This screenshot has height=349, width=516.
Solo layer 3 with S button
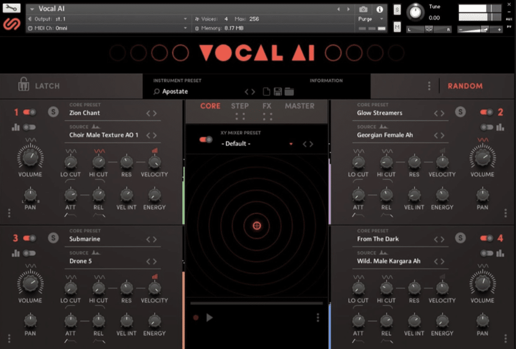click(53, 238)
